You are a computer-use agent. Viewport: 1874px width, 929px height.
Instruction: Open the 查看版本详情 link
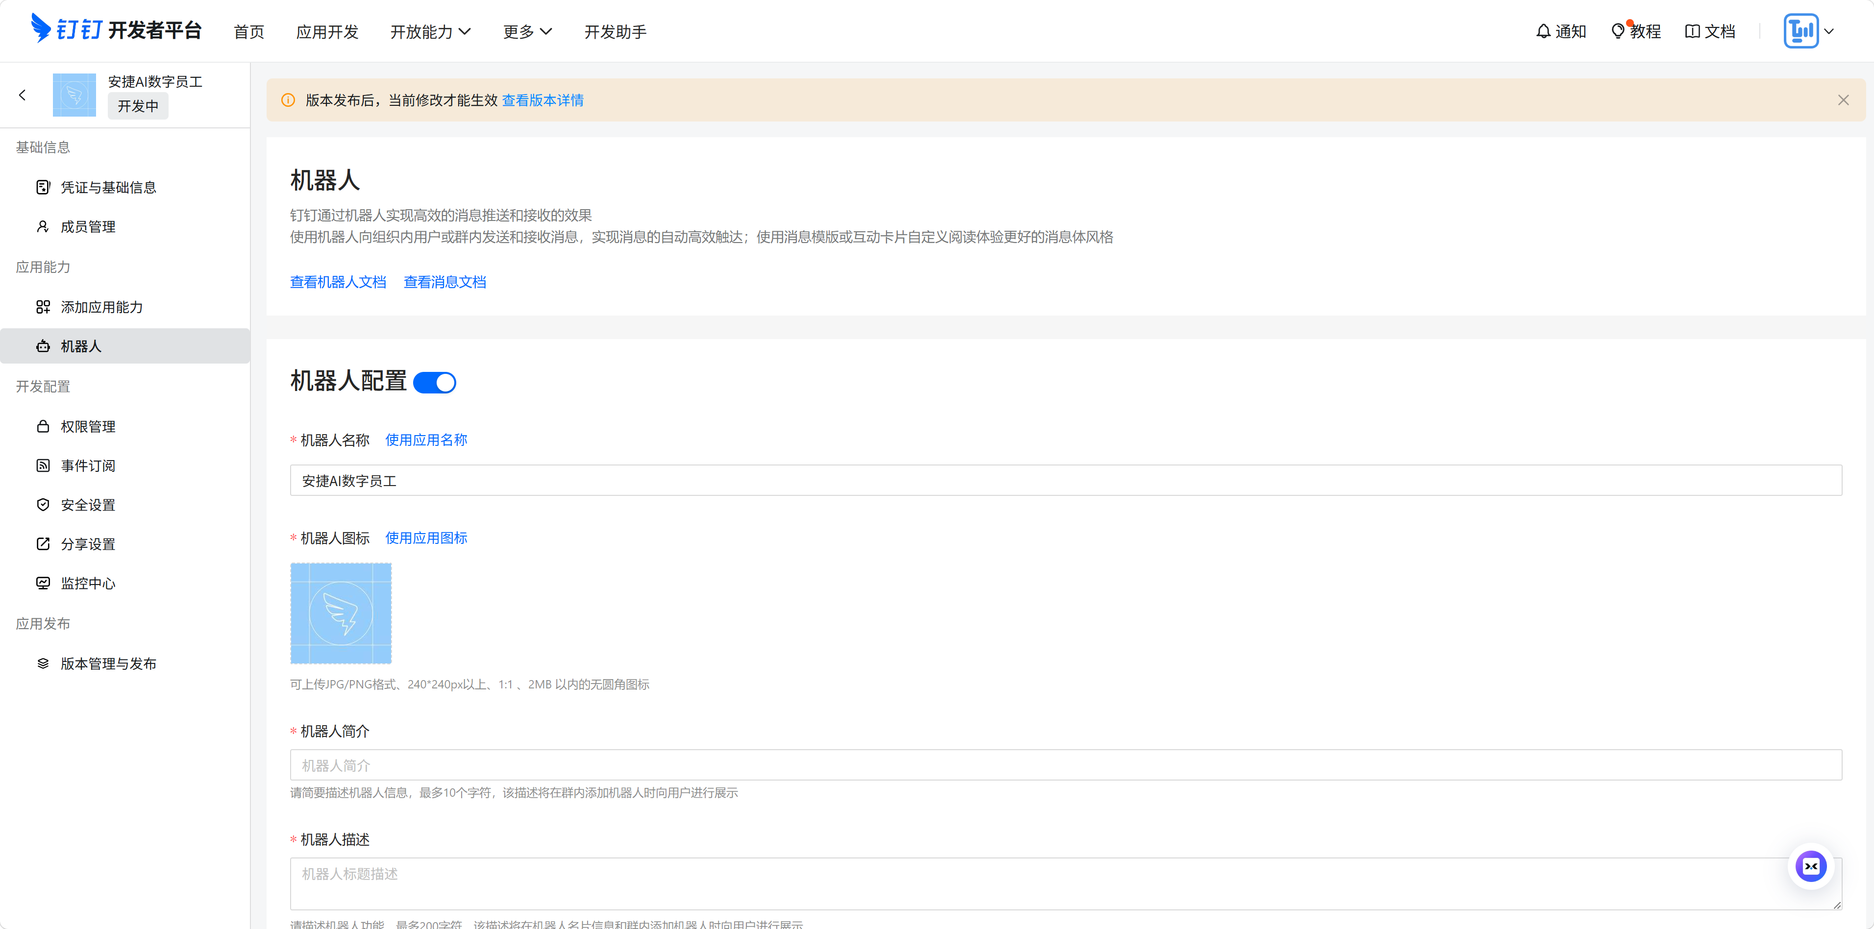tap(542, 100)
